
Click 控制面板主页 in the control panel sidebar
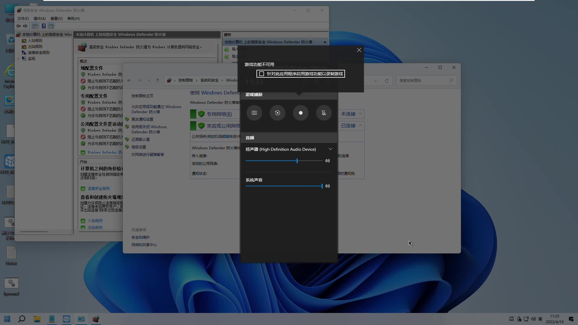pyautogui.click(x=142, y=96)
